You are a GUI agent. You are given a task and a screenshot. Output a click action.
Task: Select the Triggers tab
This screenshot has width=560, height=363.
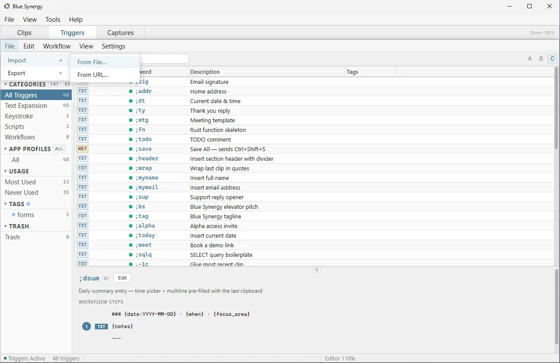73,32
